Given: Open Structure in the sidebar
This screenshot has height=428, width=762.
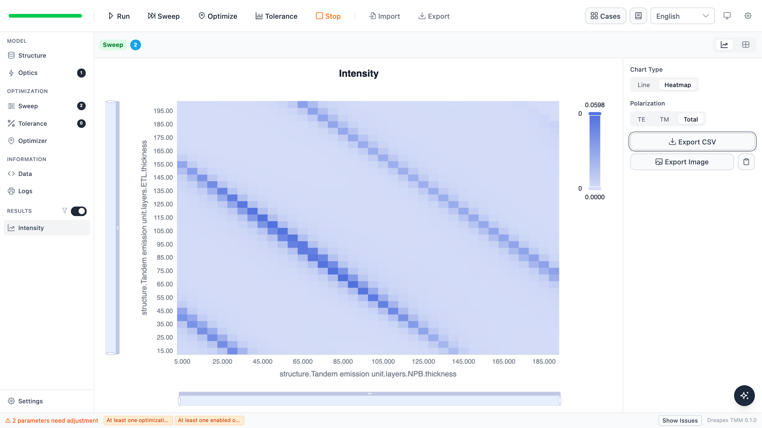Looking at the screenshot, I should pos(47,56).
